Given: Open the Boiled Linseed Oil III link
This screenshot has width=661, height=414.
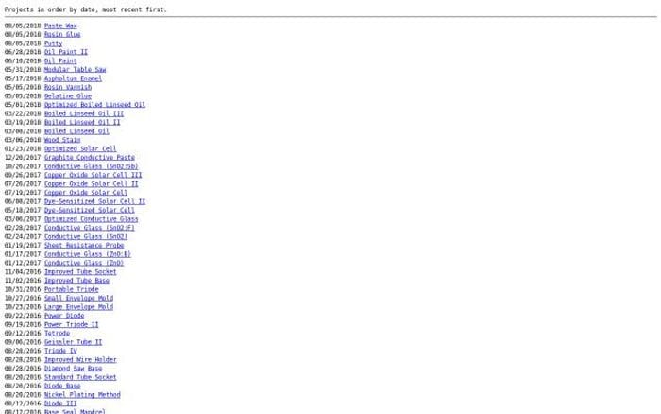Looking at the screenshot, I should click(x=84, y=113).
